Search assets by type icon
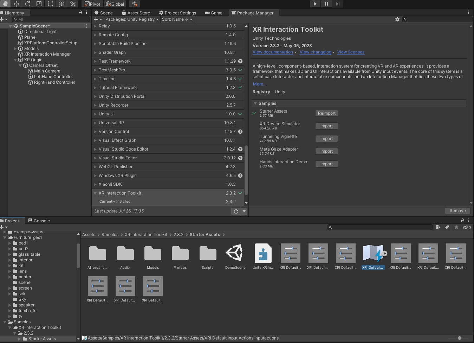 [x=438, y=227]
